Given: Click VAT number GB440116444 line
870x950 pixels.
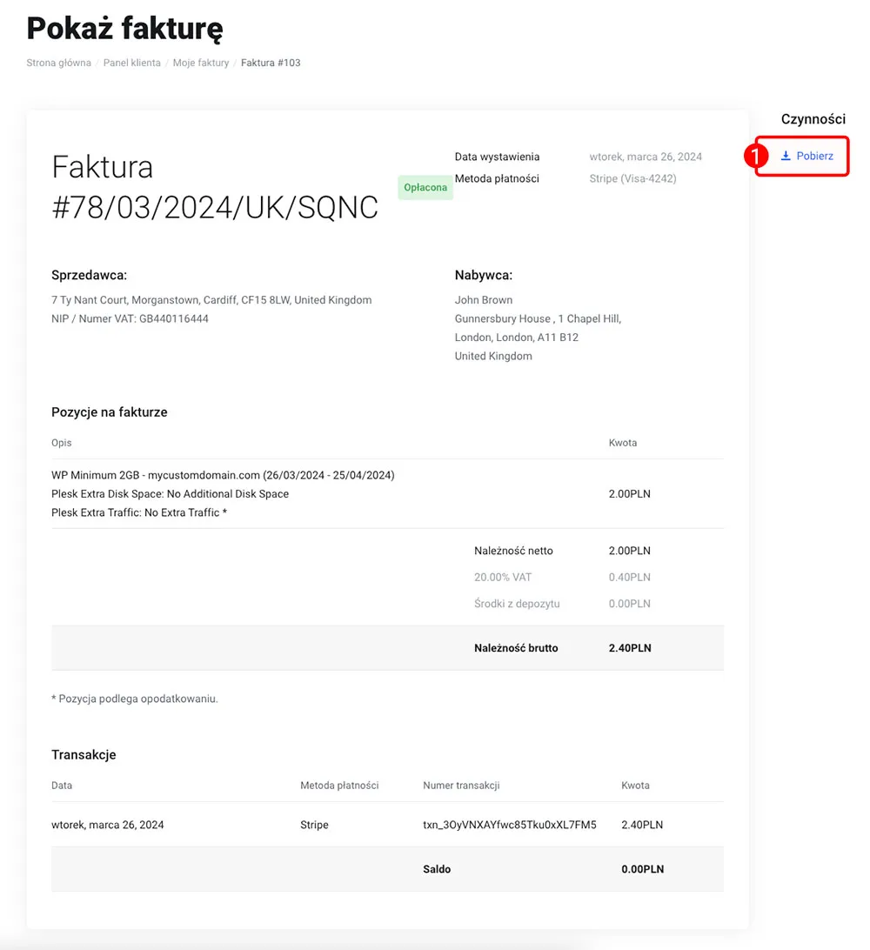Looking at the screenshot, I should (130, 318).
